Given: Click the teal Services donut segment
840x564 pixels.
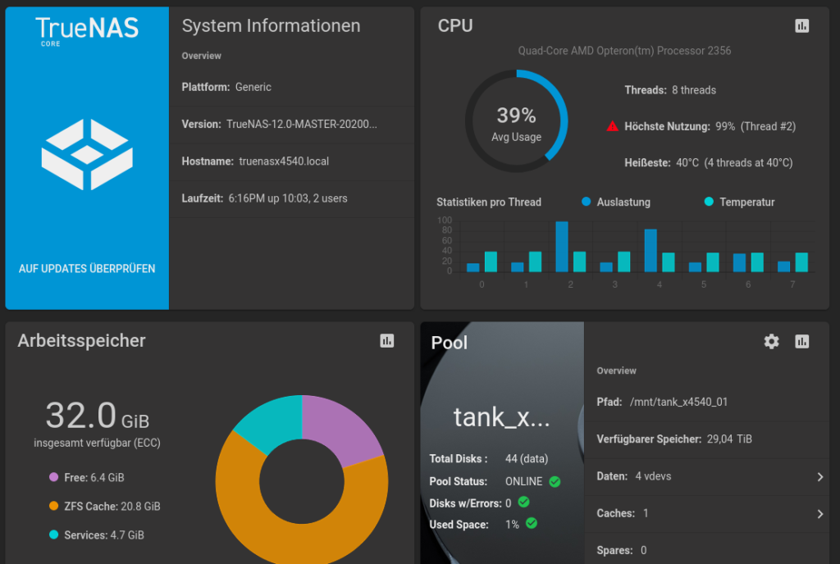Looking at the screenshot, I should [x=273, y=423].
